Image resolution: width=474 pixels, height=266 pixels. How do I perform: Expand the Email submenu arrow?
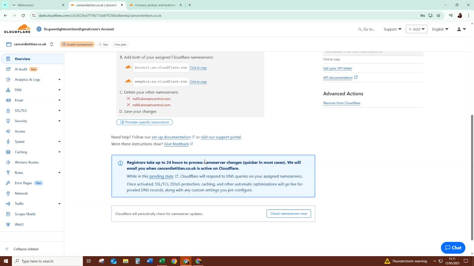click(60, 100)
